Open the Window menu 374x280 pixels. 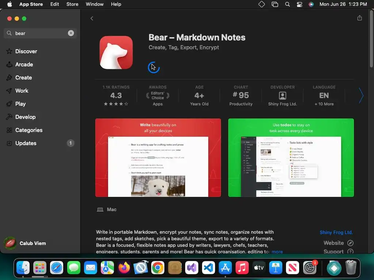click(x=95, y=4)
